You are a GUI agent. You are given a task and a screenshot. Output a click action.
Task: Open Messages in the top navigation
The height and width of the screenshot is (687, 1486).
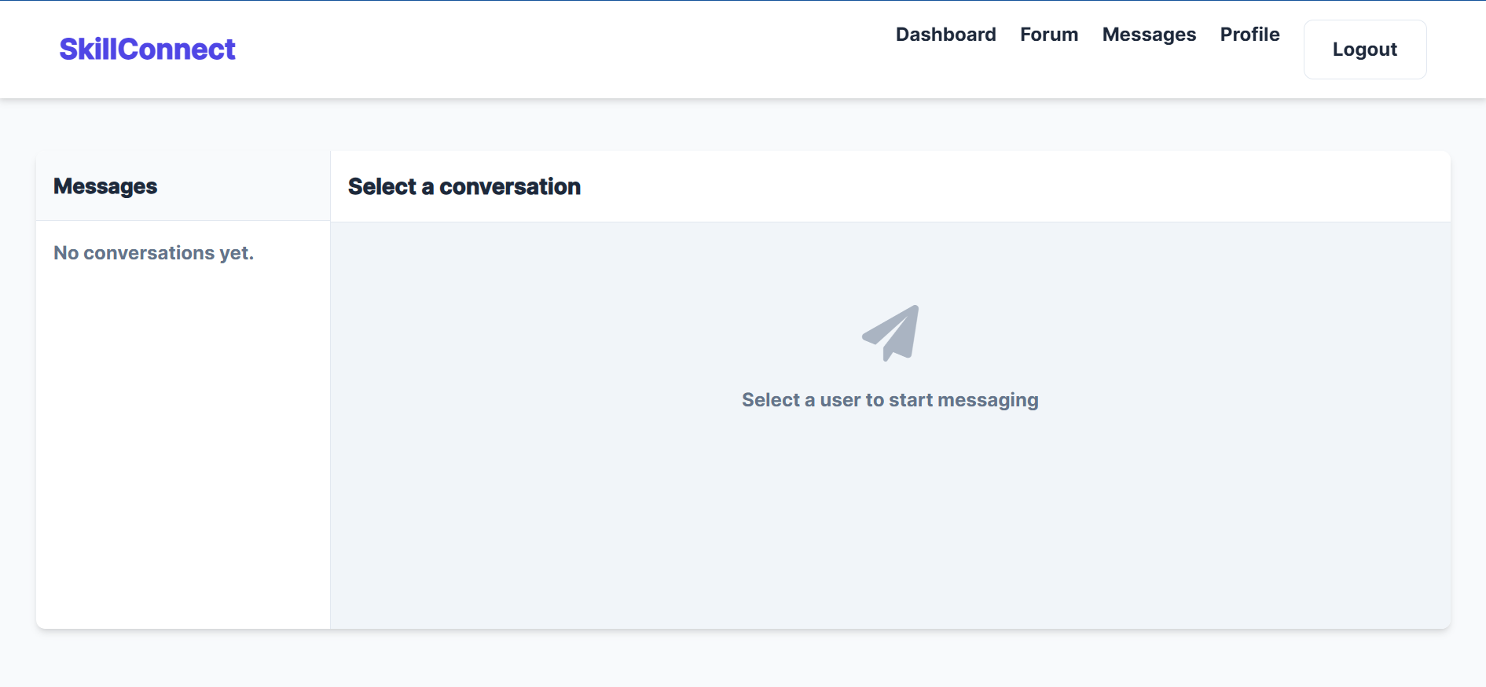click(1148, 35)
